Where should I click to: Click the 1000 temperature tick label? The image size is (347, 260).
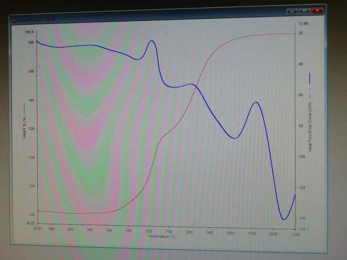pyautogui.click(x=231, y=233)
